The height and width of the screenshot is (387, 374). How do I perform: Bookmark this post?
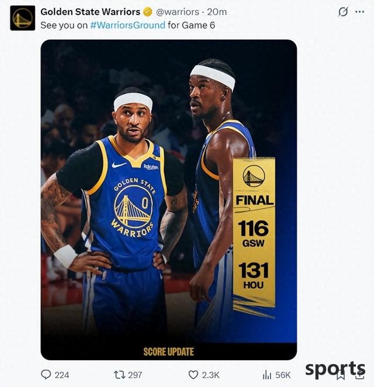point(341,375)
